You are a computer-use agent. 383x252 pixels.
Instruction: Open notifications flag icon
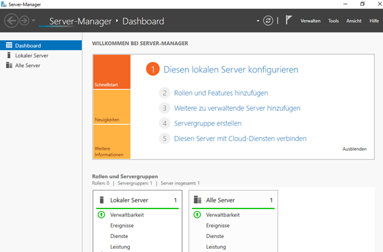[x=289, y=20]
